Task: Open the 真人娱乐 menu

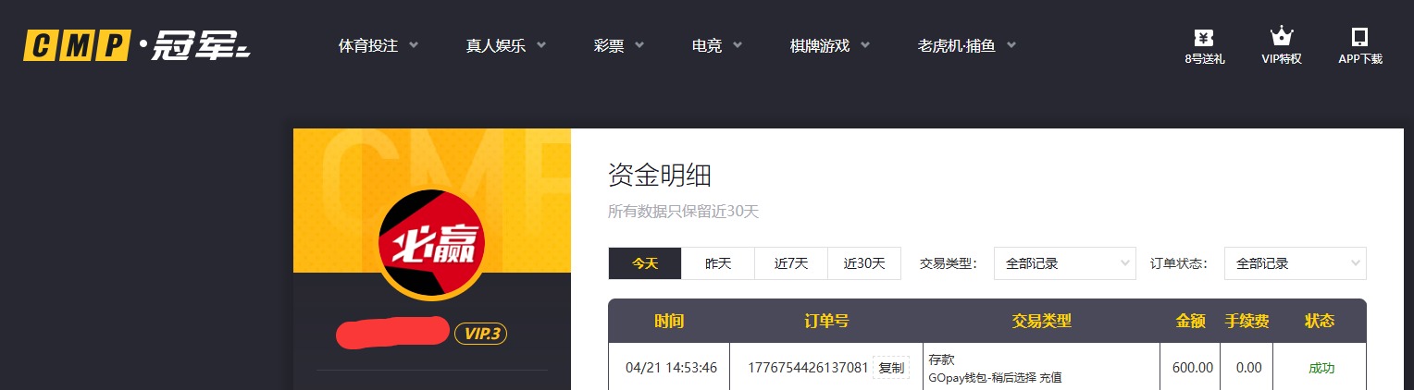Action: [496, 45]
